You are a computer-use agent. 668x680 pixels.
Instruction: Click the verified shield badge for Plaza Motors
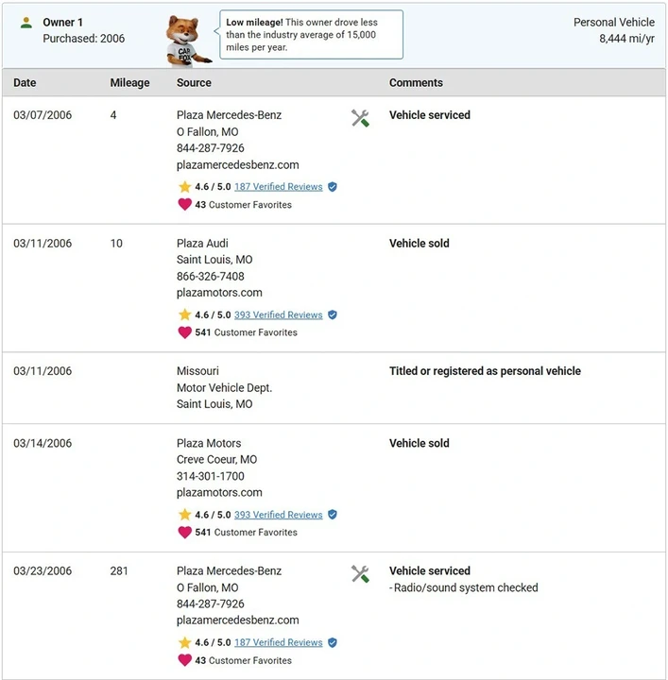(x=333, y=515)
